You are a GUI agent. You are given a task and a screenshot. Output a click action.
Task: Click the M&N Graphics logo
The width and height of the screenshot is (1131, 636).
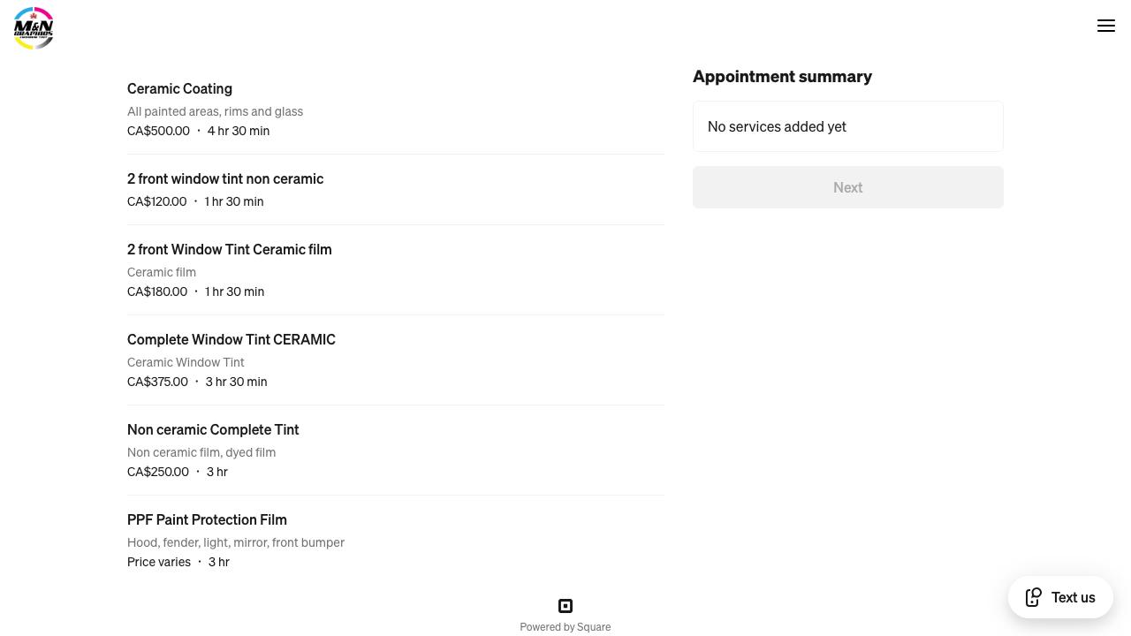click(34, 28)
